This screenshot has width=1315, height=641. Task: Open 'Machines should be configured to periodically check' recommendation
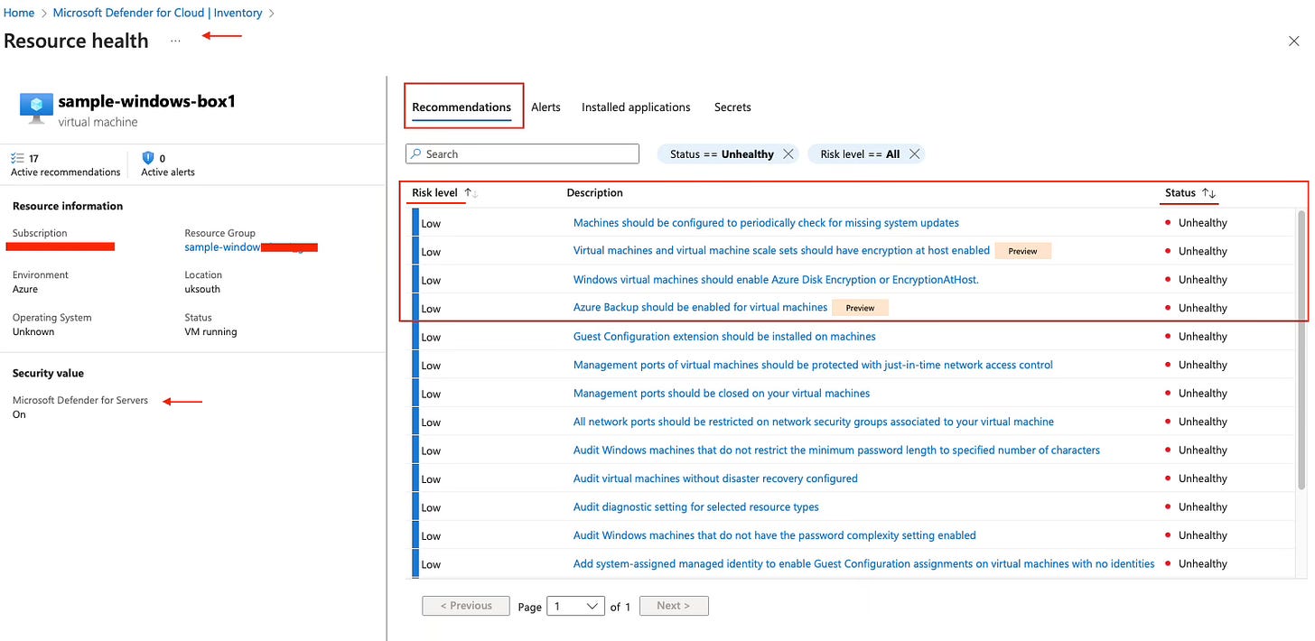(x=766, y=223)
